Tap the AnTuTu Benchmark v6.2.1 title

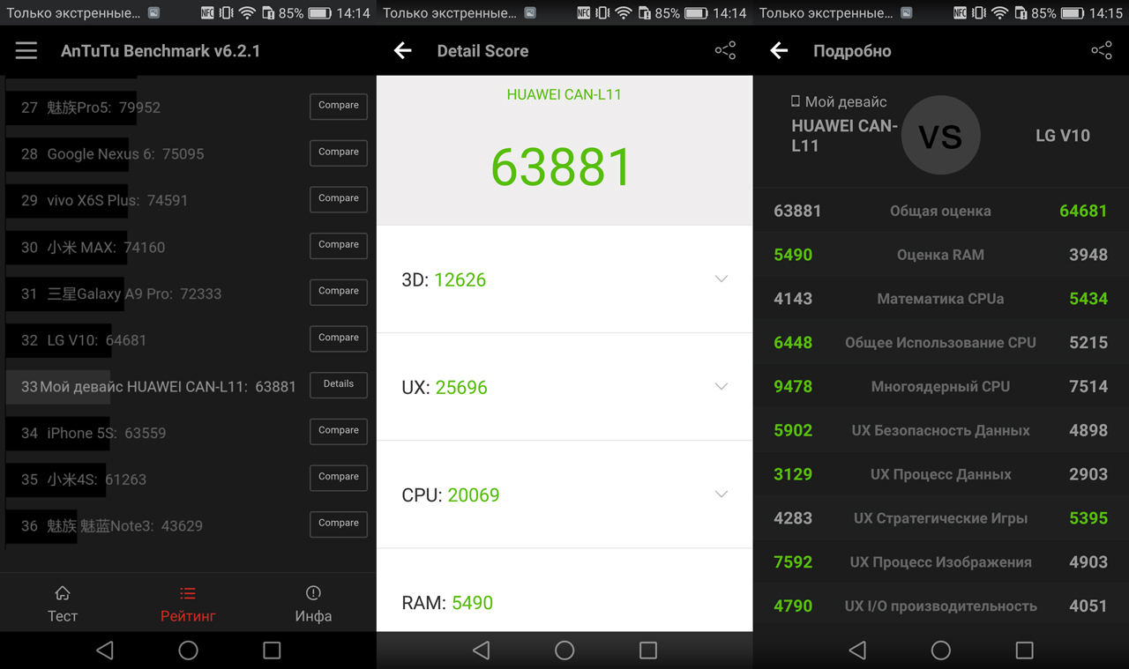pyautogui.click(x=161, y=51)
